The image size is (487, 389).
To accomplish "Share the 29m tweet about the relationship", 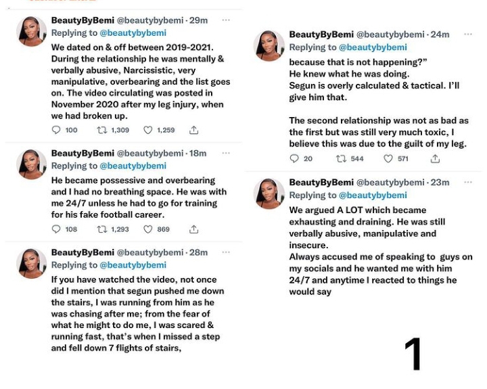I will 193,130.
